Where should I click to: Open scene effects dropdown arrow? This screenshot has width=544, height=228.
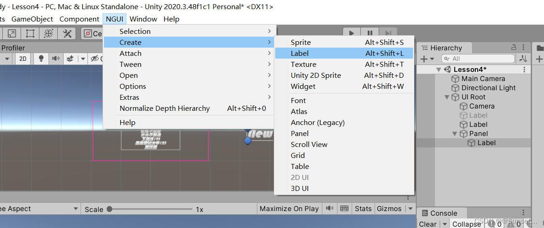point(82,59)
